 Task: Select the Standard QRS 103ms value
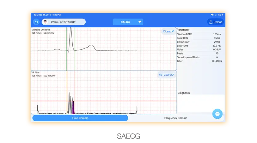217,34
